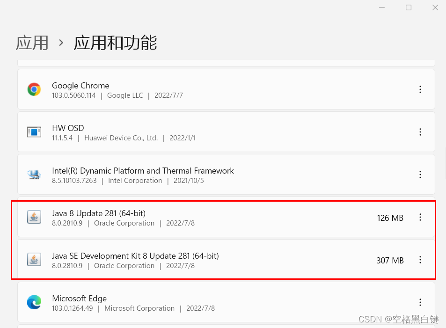Click the 307 MB size value
Viewport: 446px width, 328px height.
[390, 261]
